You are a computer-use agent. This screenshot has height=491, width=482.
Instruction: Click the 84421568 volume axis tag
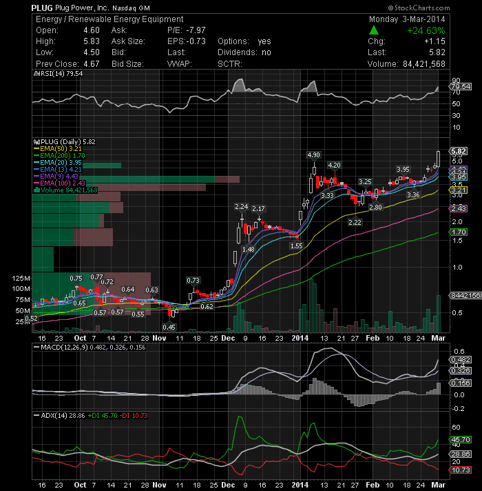465,296
